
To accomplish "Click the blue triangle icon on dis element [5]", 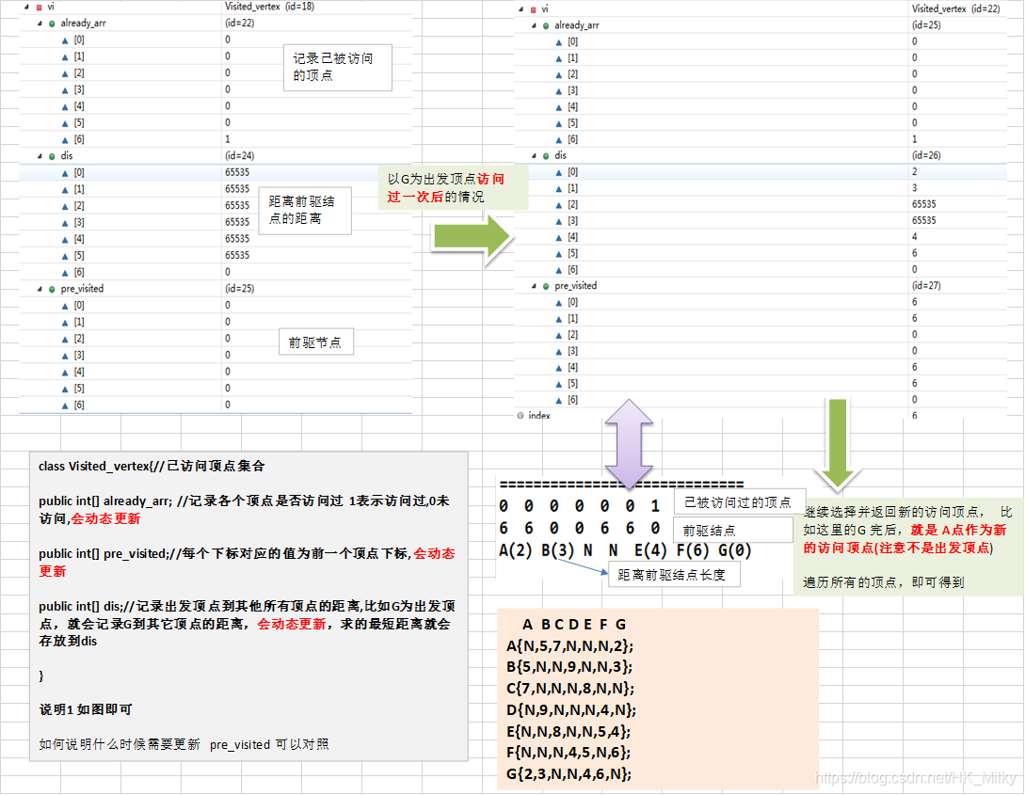I will [x=63, y=254].
